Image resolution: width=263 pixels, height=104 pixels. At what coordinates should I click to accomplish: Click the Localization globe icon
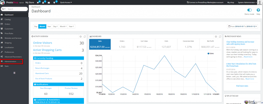pos(2,48)
